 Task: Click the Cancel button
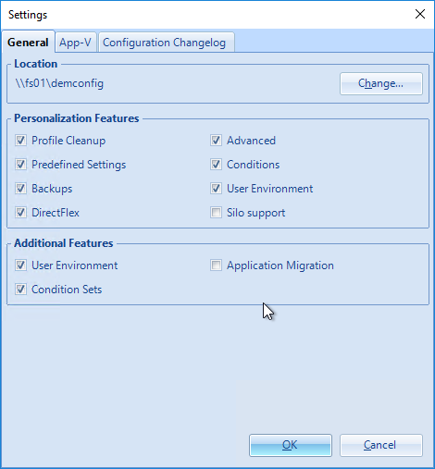click(381, 445)
